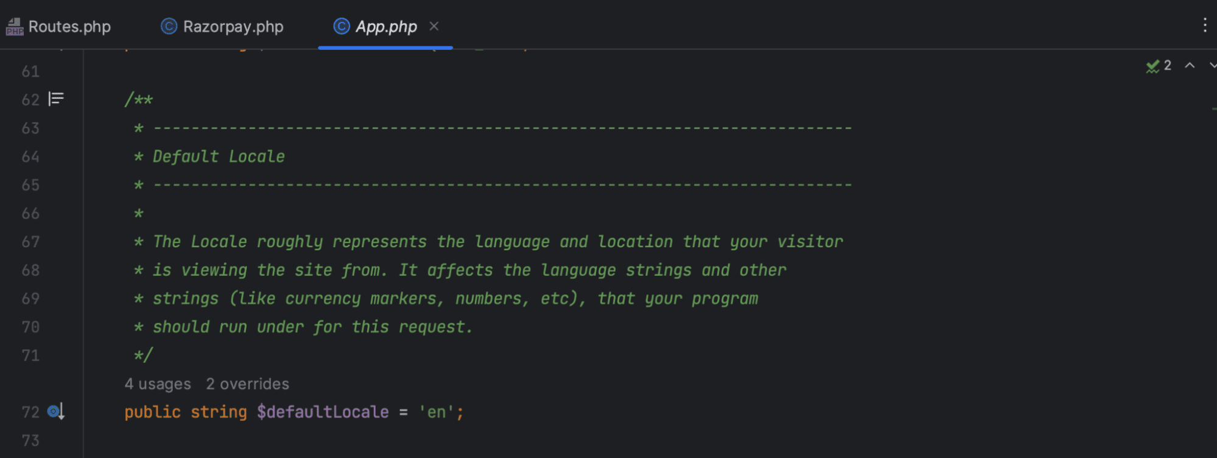The height and width of the screenshot is (458, 1217).
Task: Click the 'en' string value
Action: pyautogui.click(x=436, y=412)
